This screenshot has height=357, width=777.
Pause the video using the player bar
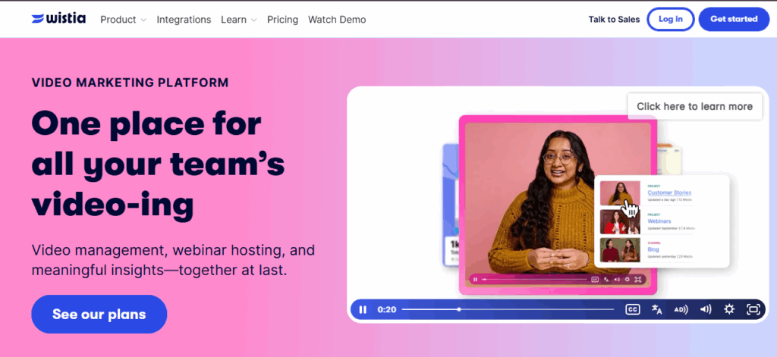coord(363,309)
